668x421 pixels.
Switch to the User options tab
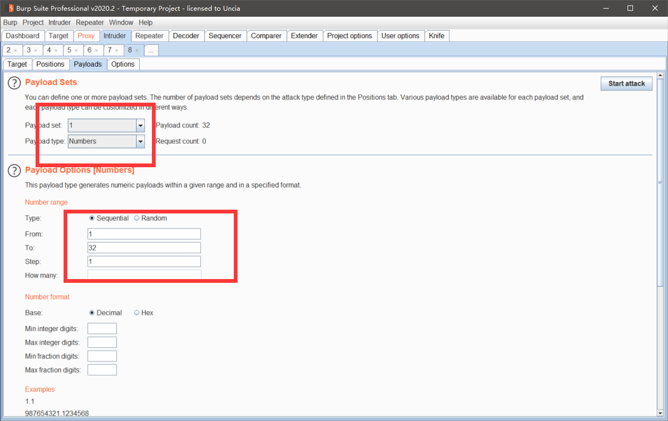tap(400, 36)
